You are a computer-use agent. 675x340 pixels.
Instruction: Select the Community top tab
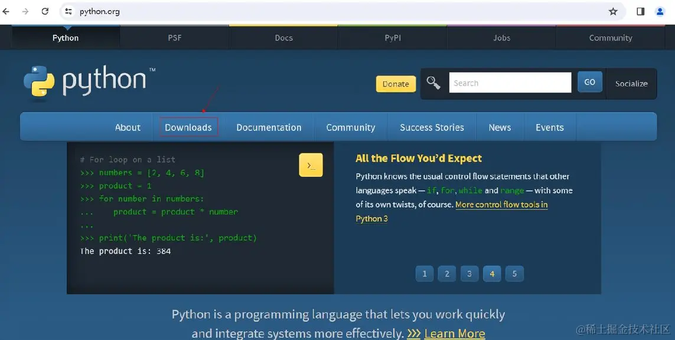point(611,38)
